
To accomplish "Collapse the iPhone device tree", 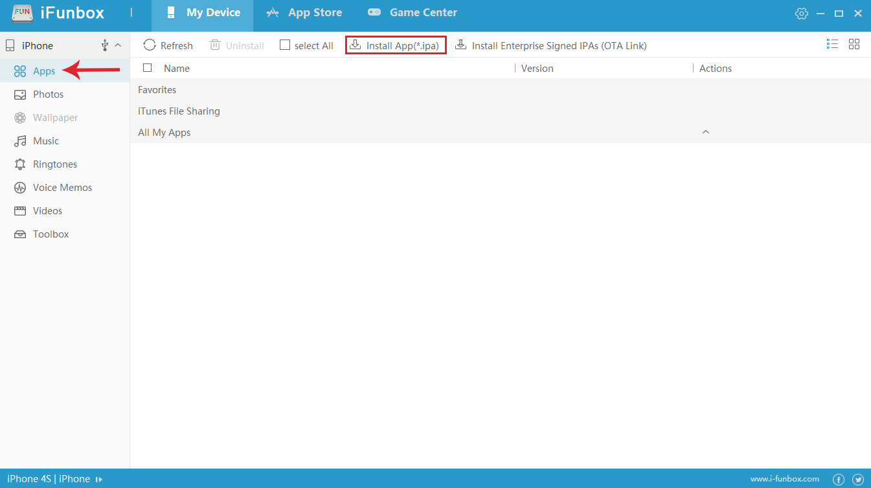I will point(118,45).
